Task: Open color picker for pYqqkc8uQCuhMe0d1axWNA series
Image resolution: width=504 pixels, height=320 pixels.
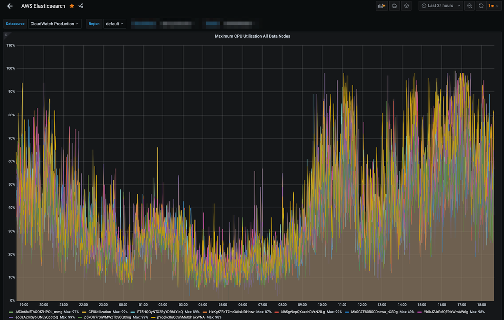Action: (153, 317)
